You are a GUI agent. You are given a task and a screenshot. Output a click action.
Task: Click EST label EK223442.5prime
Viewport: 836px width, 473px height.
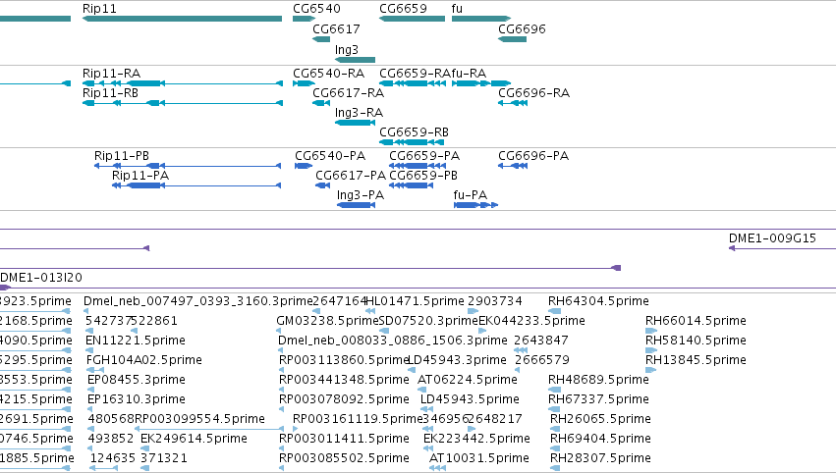(476, 439)
